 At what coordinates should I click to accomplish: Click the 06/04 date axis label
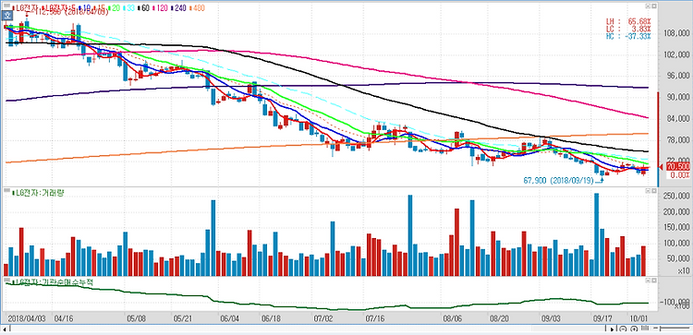[229, 317]
